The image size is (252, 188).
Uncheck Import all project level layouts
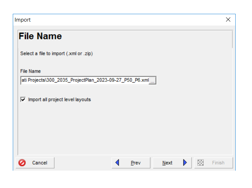coord(23,99)
